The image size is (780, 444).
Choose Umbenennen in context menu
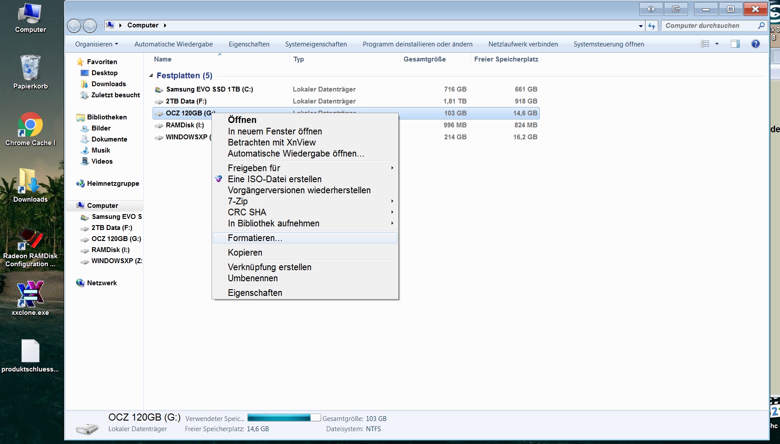(305, 278)
